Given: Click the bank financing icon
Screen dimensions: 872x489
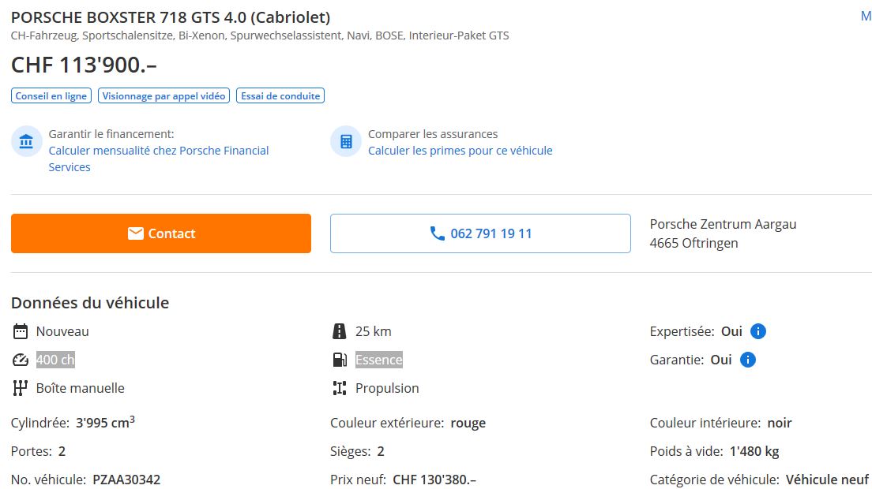Looking at the screenshot, I should tap(26, 141).
